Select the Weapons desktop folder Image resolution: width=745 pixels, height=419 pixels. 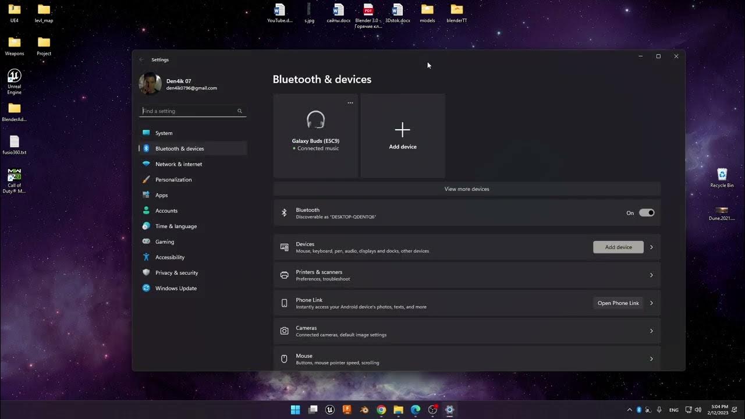click(14, 46)
